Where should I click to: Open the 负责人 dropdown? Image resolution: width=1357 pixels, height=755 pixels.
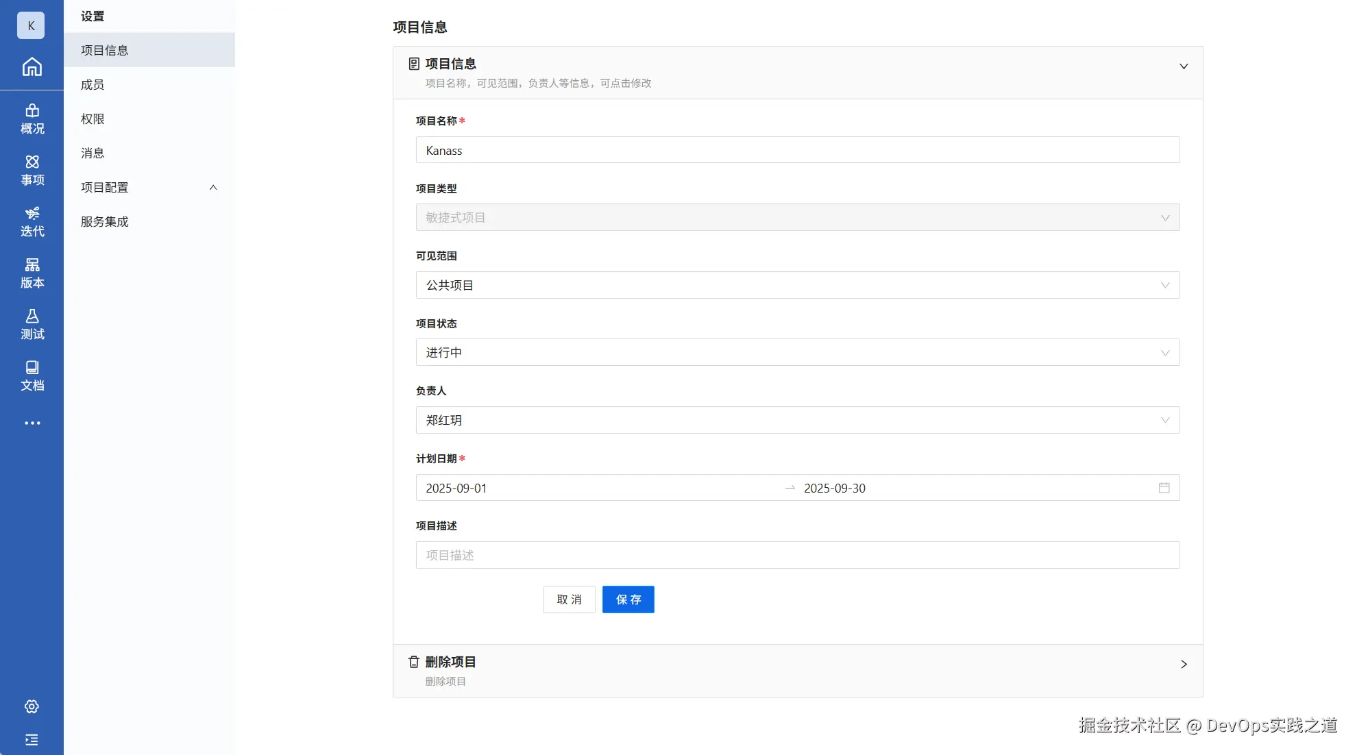click(797, 420)
